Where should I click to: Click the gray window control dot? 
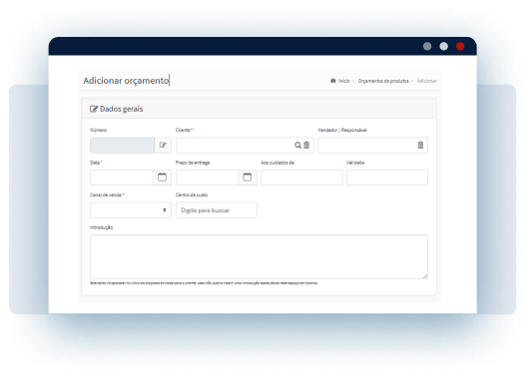[x=427, y=46]
